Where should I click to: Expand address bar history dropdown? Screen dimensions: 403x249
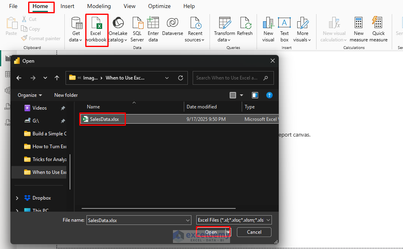pyautogui.click(x=167, y=78)
